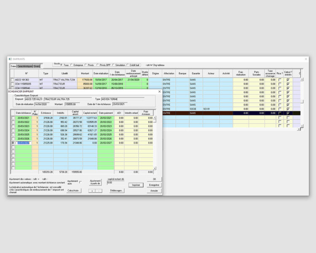316x253 pixels.
Task: Click scroll-up arrow of the loans table
Action: pyautogui.click(x=301, y=79)
